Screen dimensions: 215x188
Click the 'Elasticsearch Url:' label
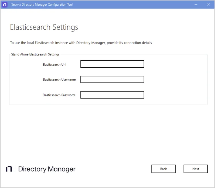[54, 64]
